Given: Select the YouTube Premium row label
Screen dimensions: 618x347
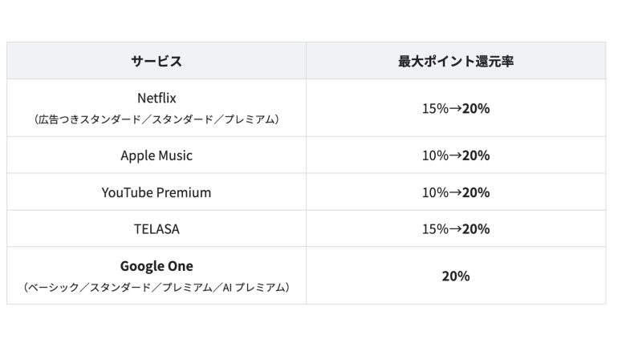Looking at the screenshot, I should tap(157, 192).
